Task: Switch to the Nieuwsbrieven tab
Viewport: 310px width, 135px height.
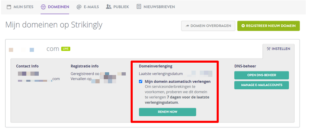Action: point(156,7)
